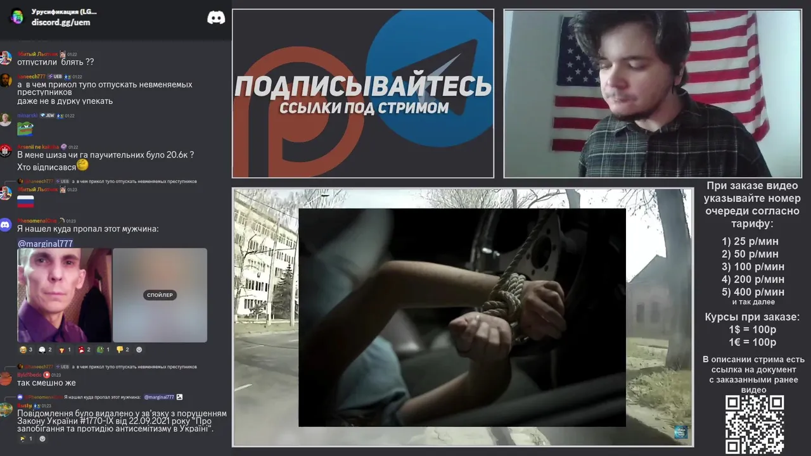Jump to the replied message above 'так смешно же'
This screenshot has width=811, height=456.
click(x=106, y=367)
